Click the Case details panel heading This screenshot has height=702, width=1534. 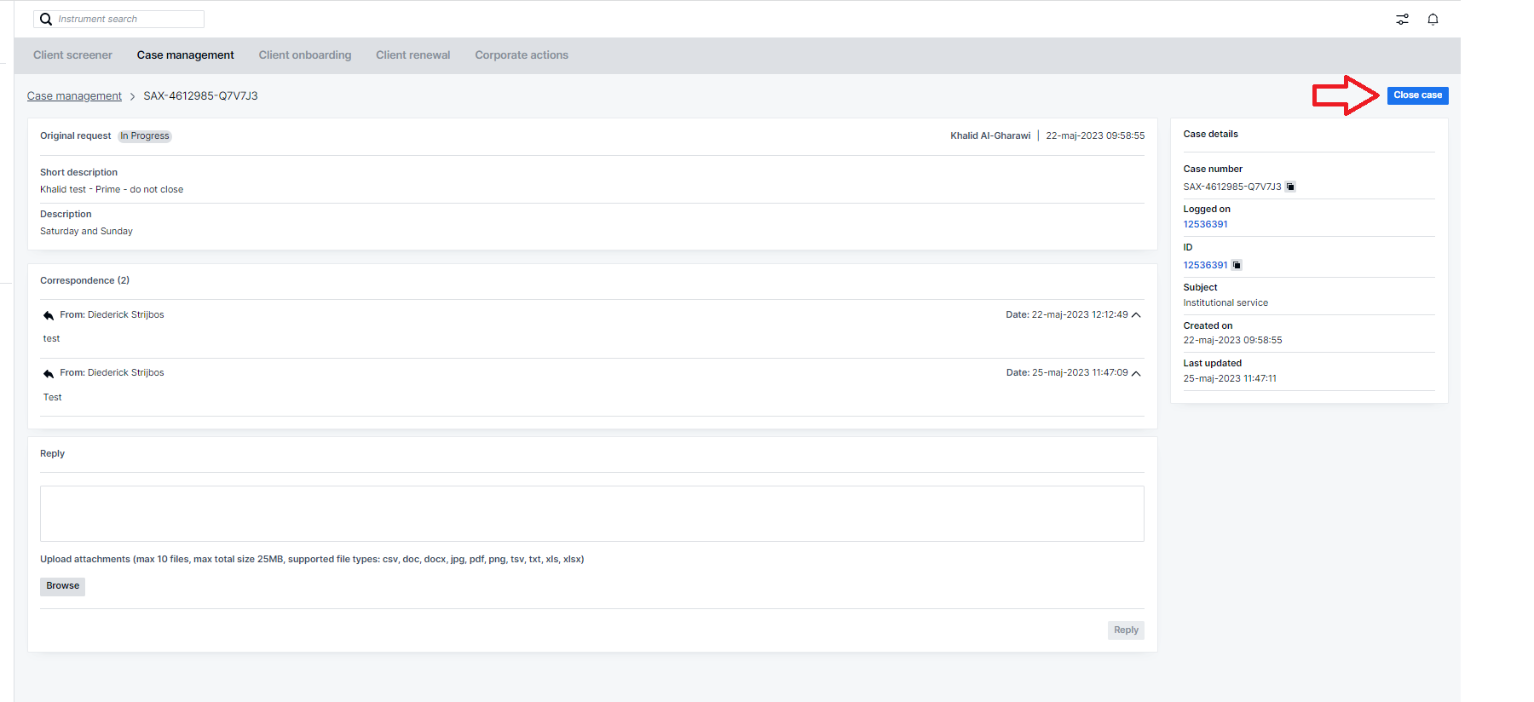(1210, 135)
